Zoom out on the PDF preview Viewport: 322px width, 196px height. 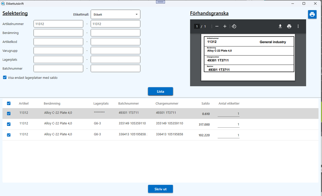pyautogui.click(x=217, y=26)
